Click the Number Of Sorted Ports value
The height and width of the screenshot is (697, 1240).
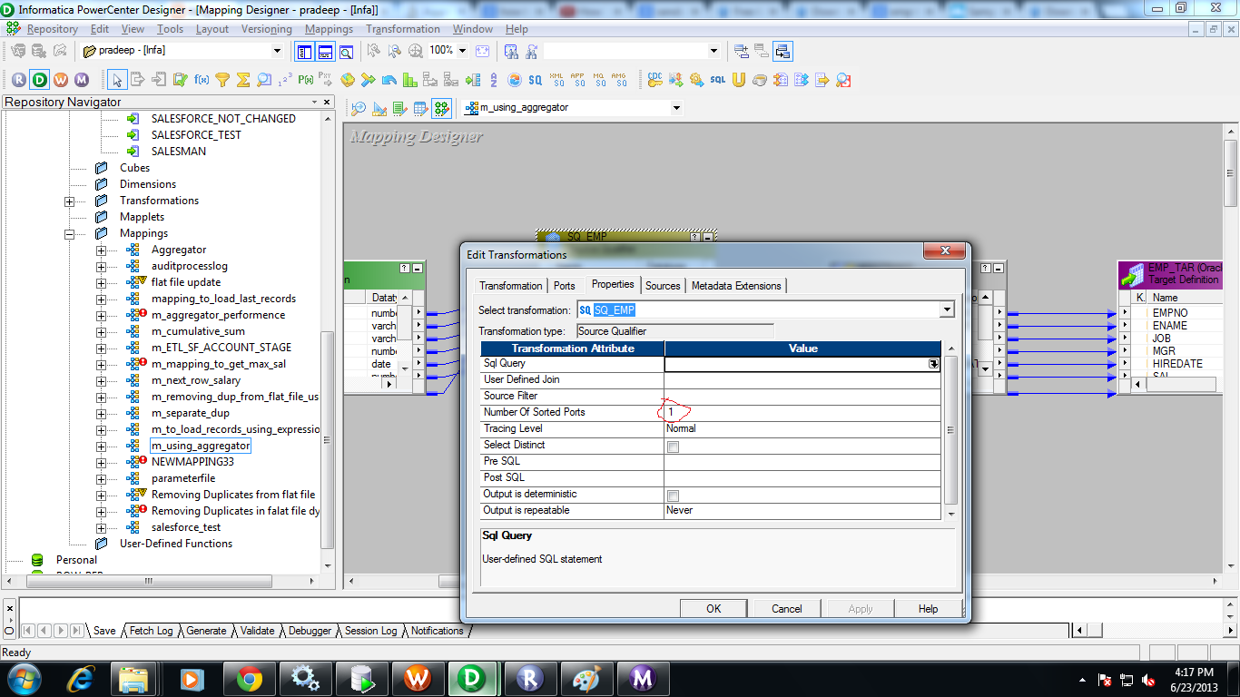[x=802, y=413]
